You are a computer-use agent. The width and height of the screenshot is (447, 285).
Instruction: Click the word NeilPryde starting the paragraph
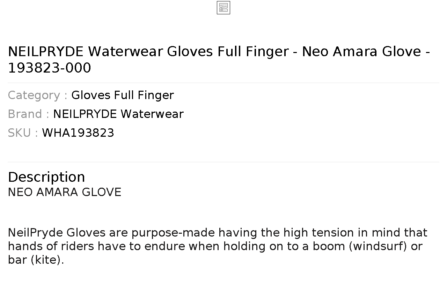click(x=35, y=233)
